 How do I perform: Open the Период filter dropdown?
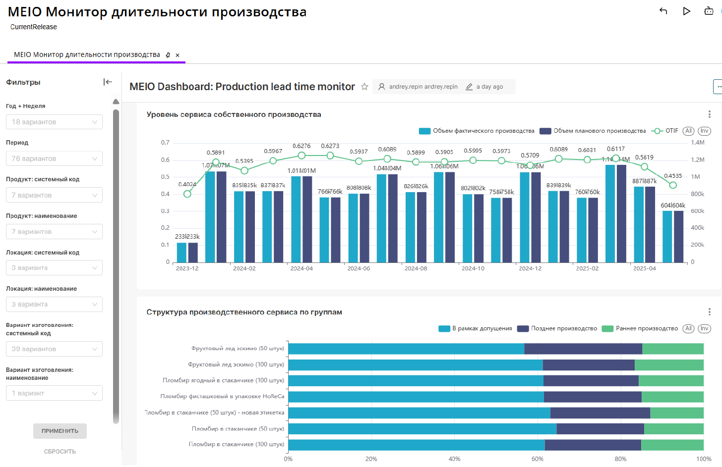[x=54, y=158]
